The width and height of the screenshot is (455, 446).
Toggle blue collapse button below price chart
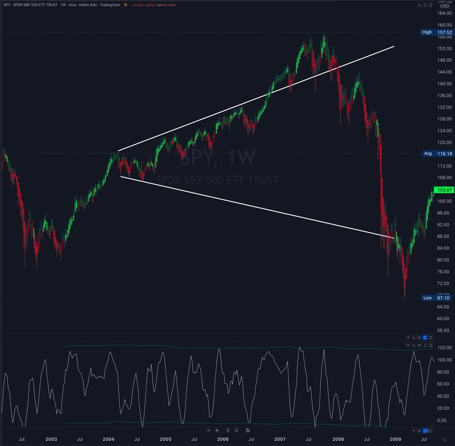pyautogui.click(x=425, y=337)
